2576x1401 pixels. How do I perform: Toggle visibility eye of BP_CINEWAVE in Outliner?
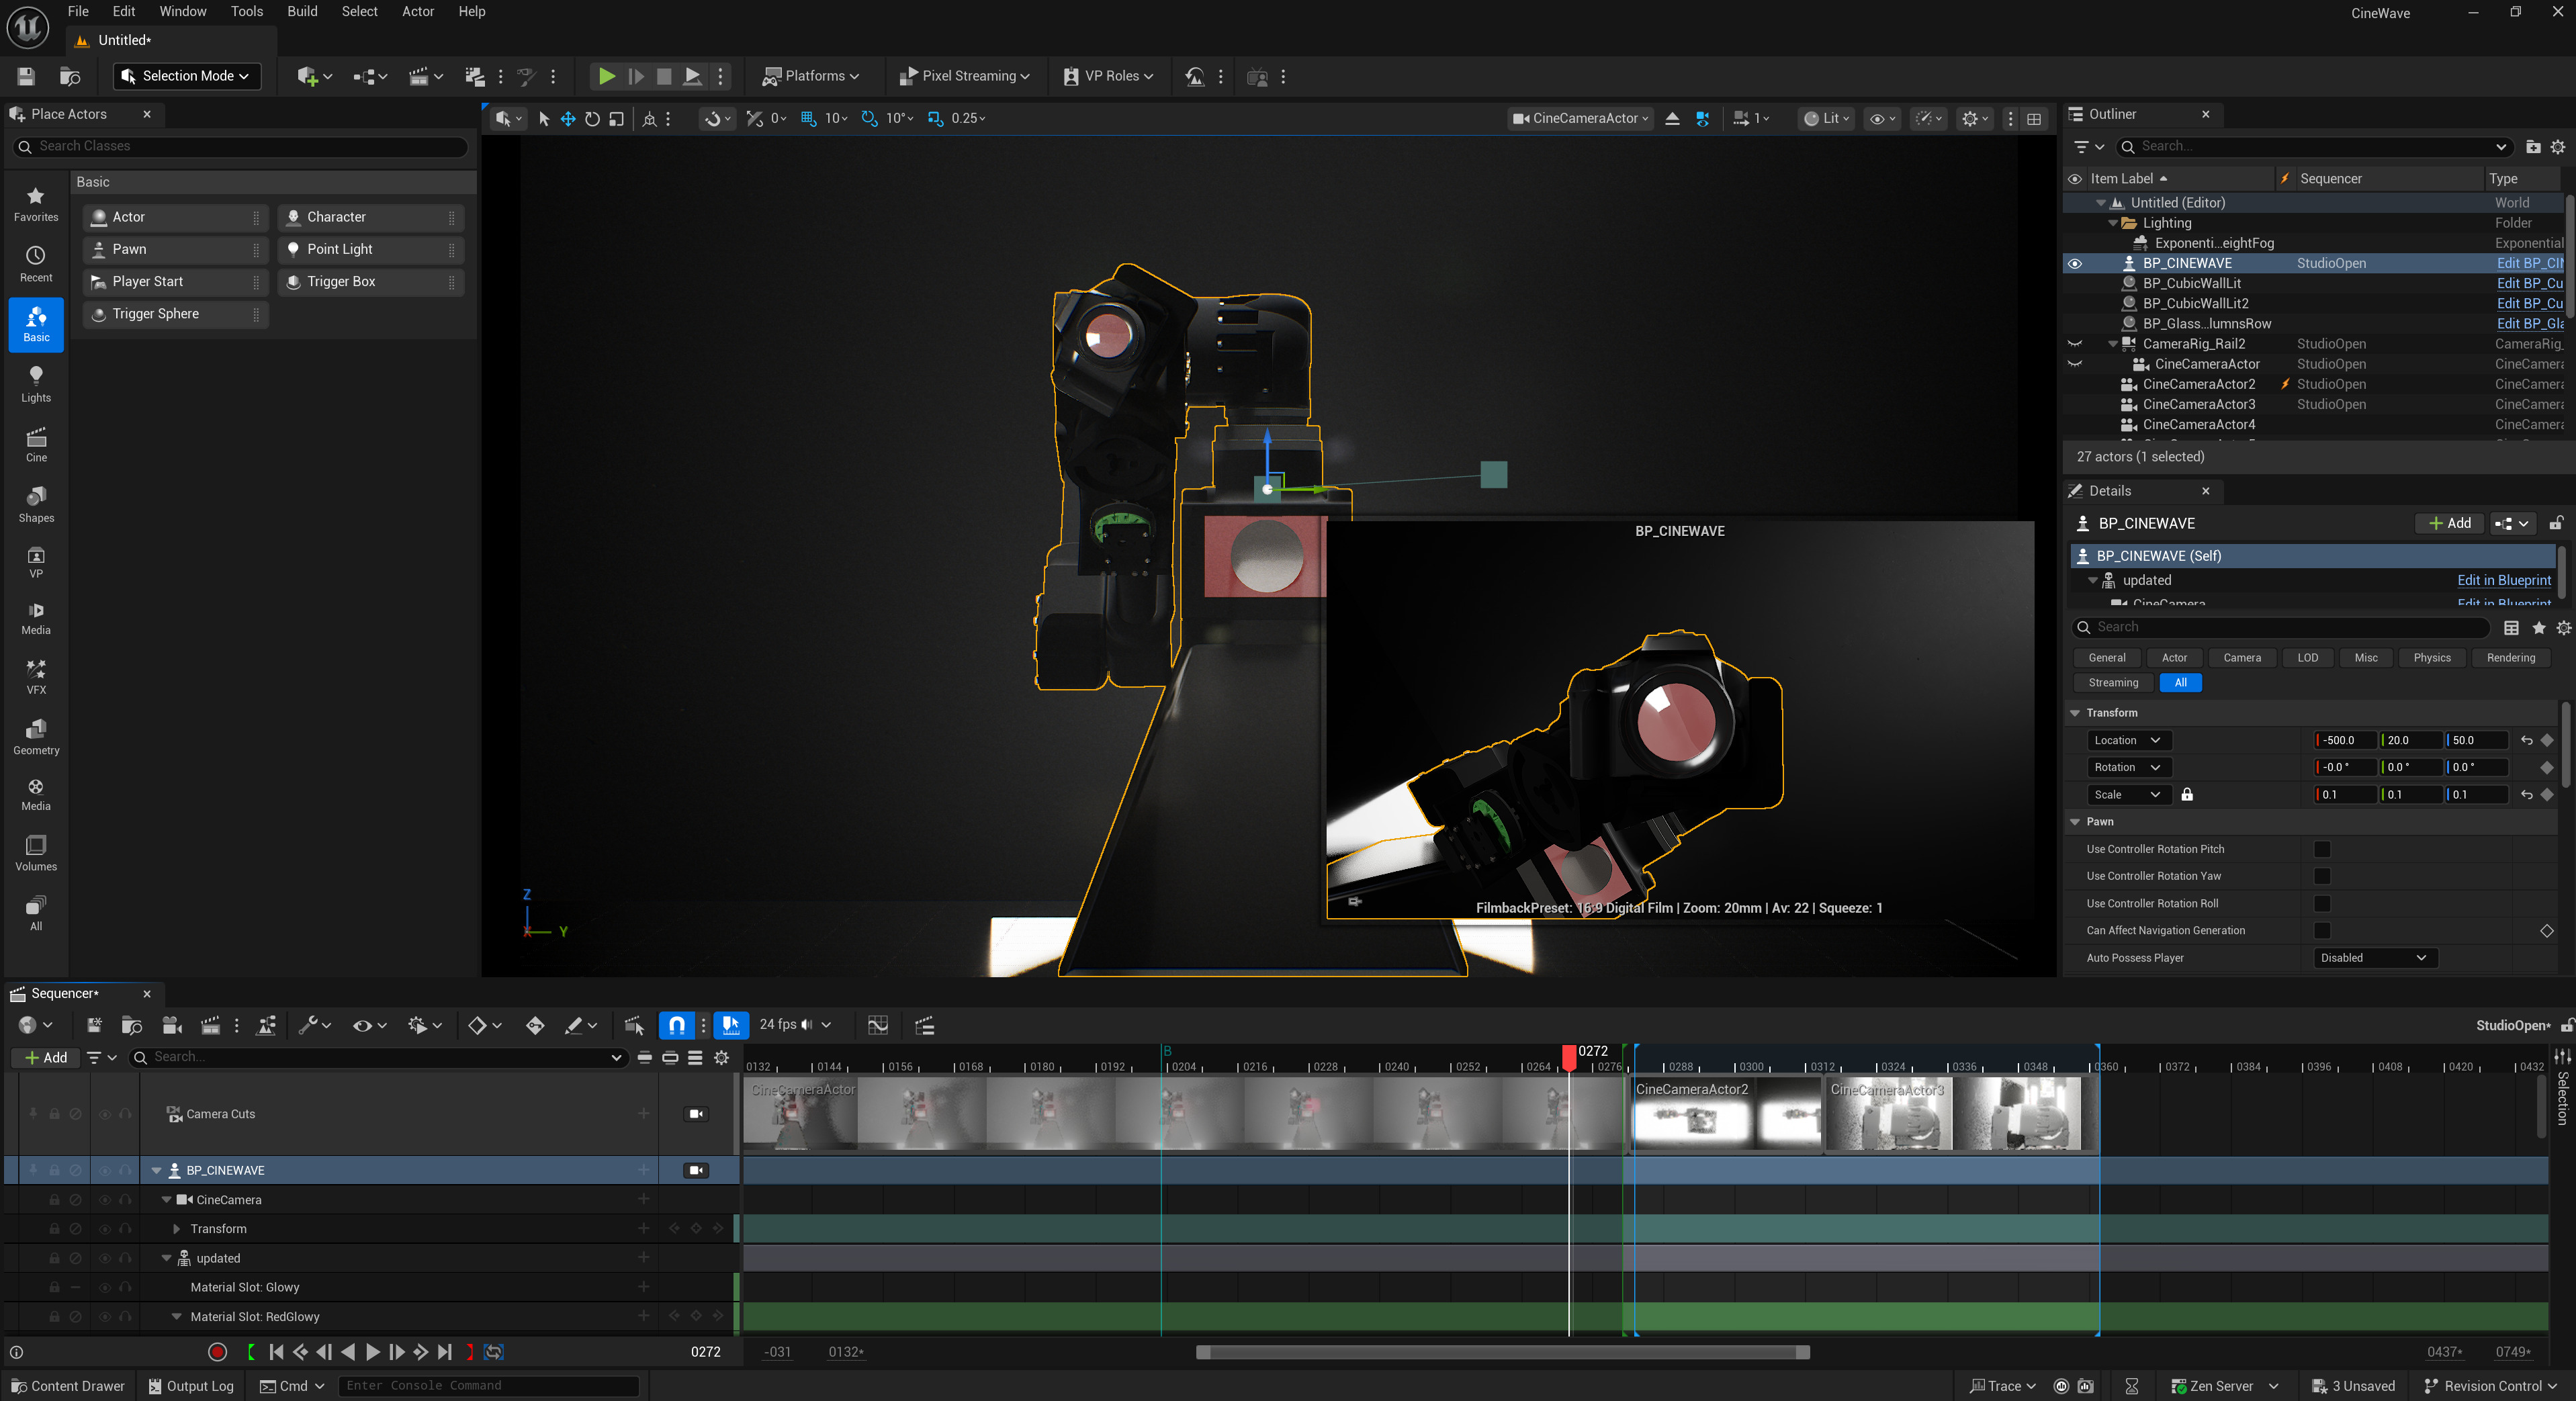(2075, 263)
